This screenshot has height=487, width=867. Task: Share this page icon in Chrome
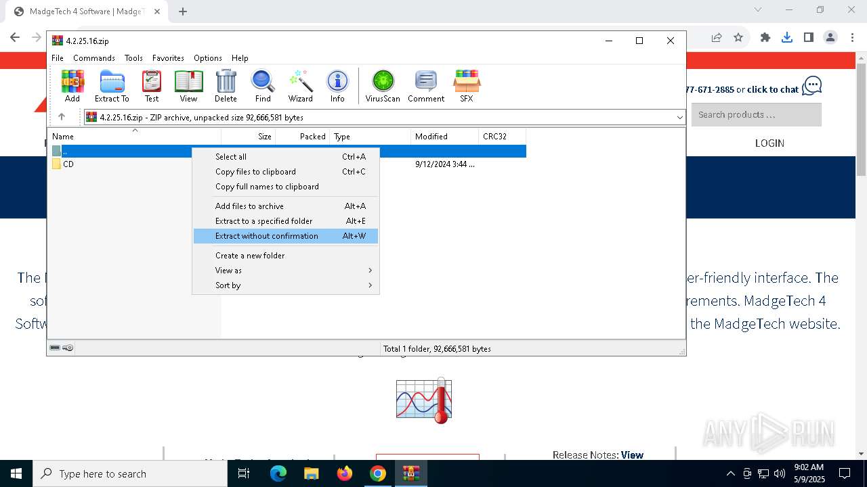[x=716, y=38]
